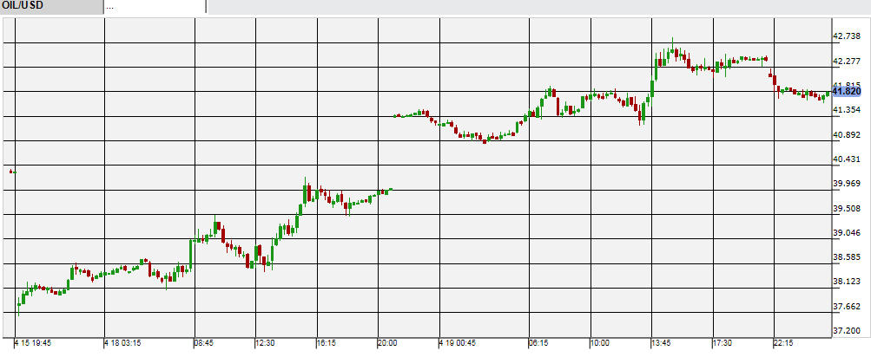Click the 12:30 time axis marker
This screenshot has width=871, height=357.
point(265,343)
